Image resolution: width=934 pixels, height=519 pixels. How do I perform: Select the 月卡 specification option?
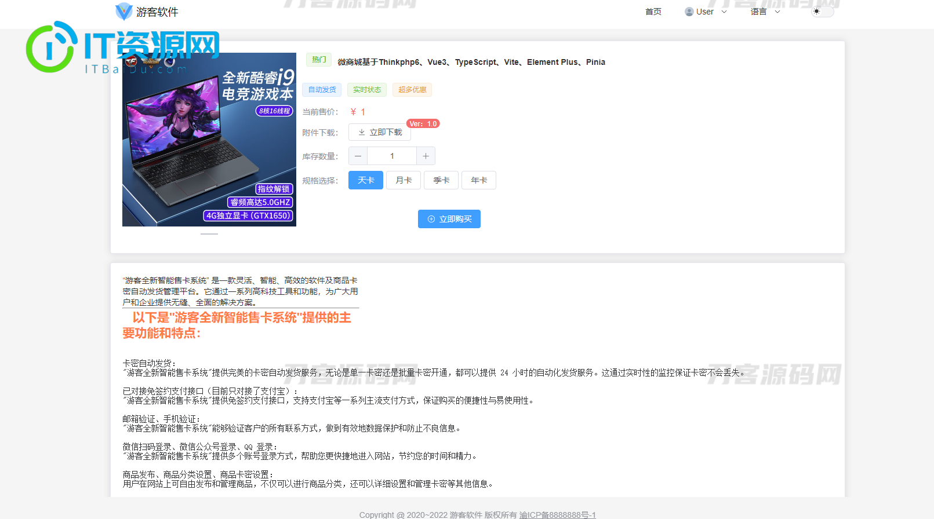(404, 180)
